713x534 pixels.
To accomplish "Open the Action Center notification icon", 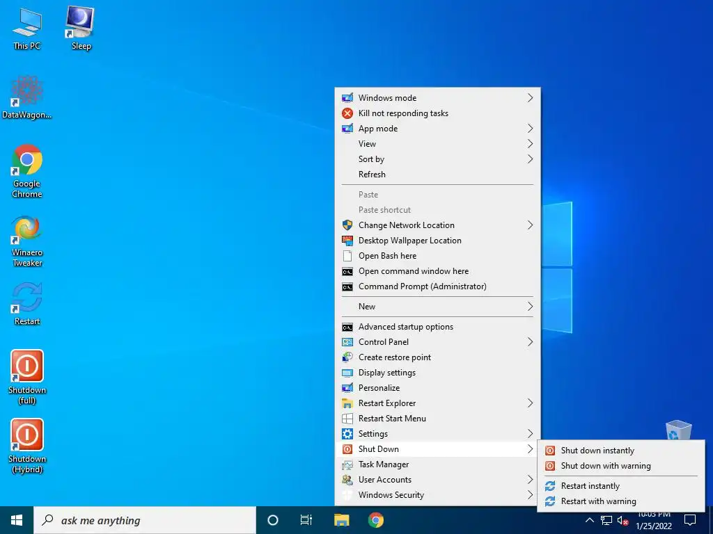I will [x=690, y=520].
